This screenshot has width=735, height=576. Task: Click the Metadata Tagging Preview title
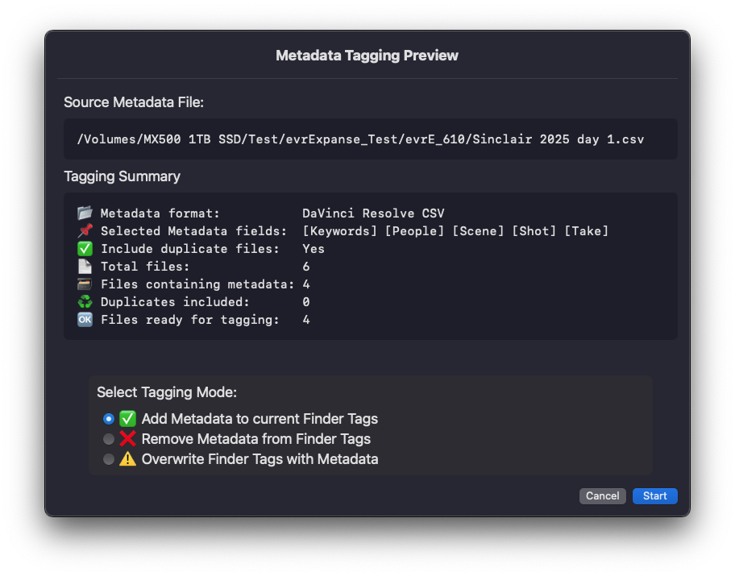(367, 56)
